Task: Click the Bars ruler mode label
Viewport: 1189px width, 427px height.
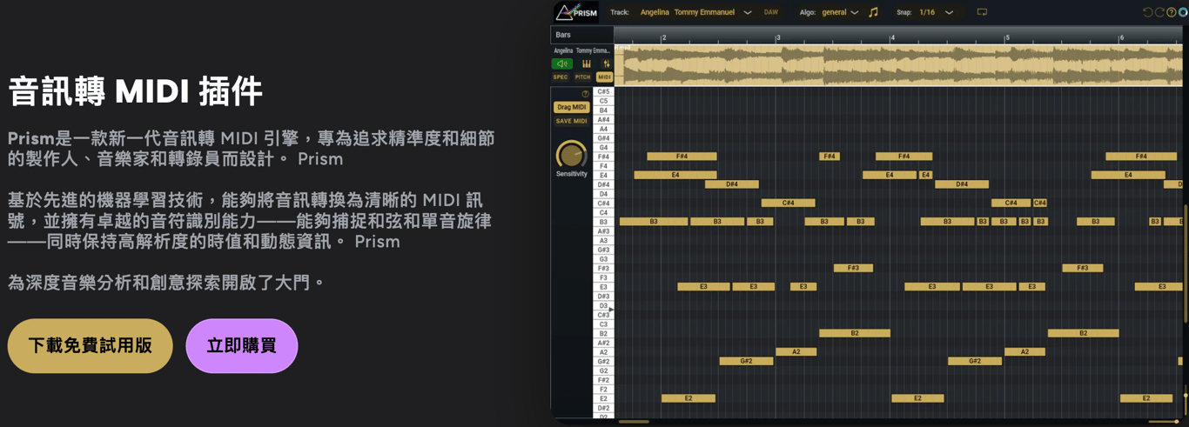Action: coord(564,35)
